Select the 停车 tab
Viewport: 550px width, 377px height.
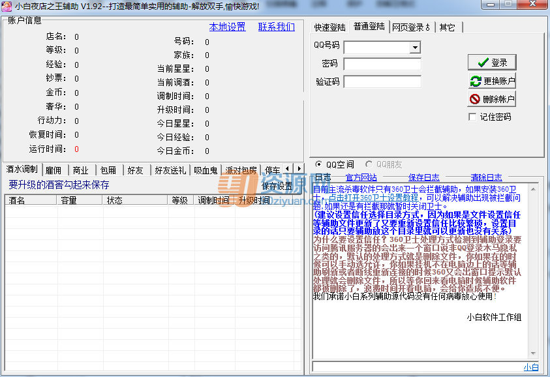pos(272,170)
